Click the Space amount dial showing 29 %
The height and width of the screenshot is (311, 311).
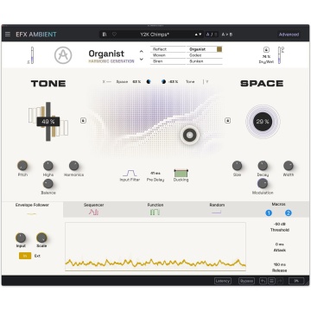pos(263,122)
